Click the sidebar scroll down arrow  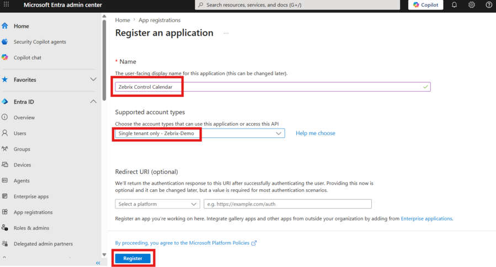[x=104, y=255]
